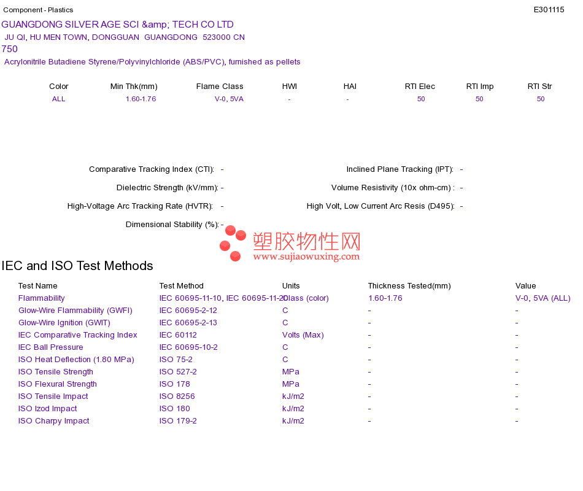Click 'Component - Plastics' heading
Viewport: 583px width, 491px height.
pyautogui.click(x=38, y=10)
